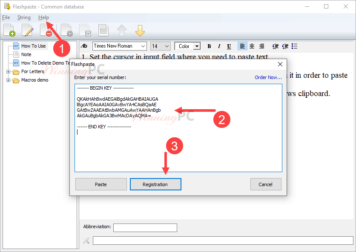Click the Registration button
356x252 pixels.
pyautogui.click(x=155, y=184)
